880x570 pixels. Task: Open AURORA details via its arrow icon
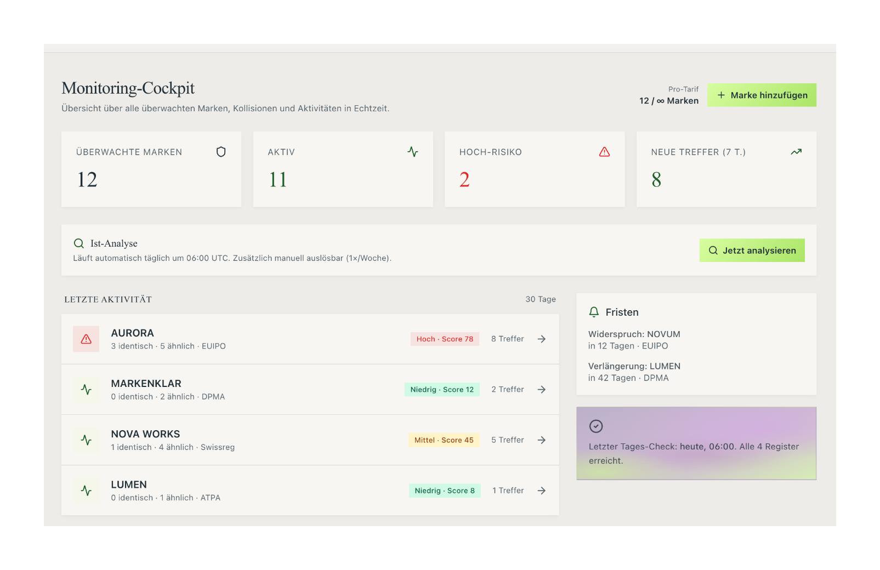click(542, 339)
